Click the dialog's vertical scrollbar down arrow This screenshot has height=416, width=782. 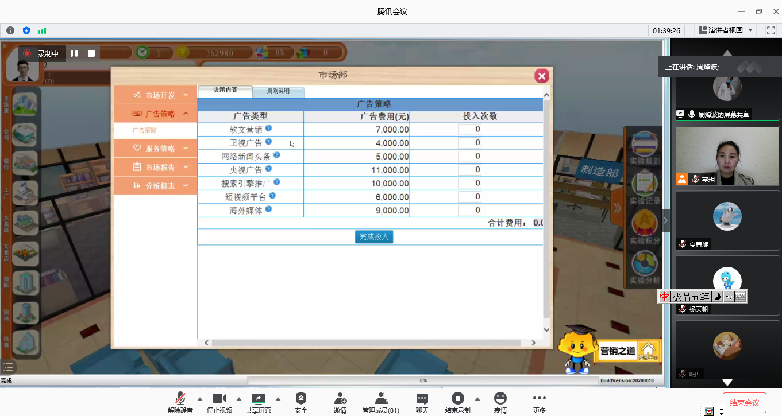[x=546, y=329]
